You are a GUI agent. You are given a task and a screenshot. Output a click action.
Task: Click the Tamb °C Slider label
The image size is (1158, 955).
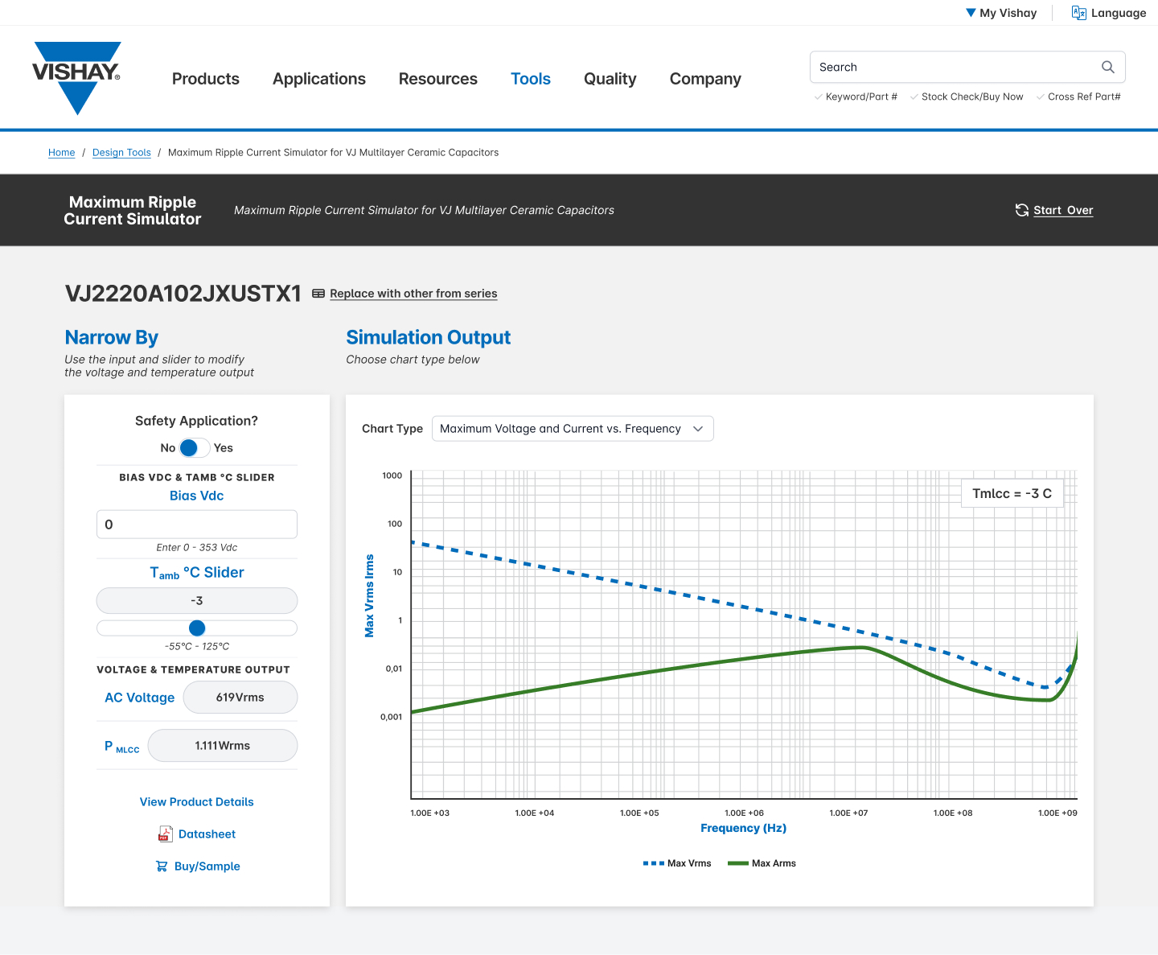[x=197, y=573]
